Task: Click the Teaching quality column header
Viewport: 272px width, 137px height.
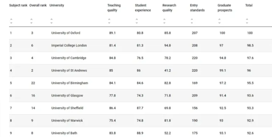Action: pos(114,8)
